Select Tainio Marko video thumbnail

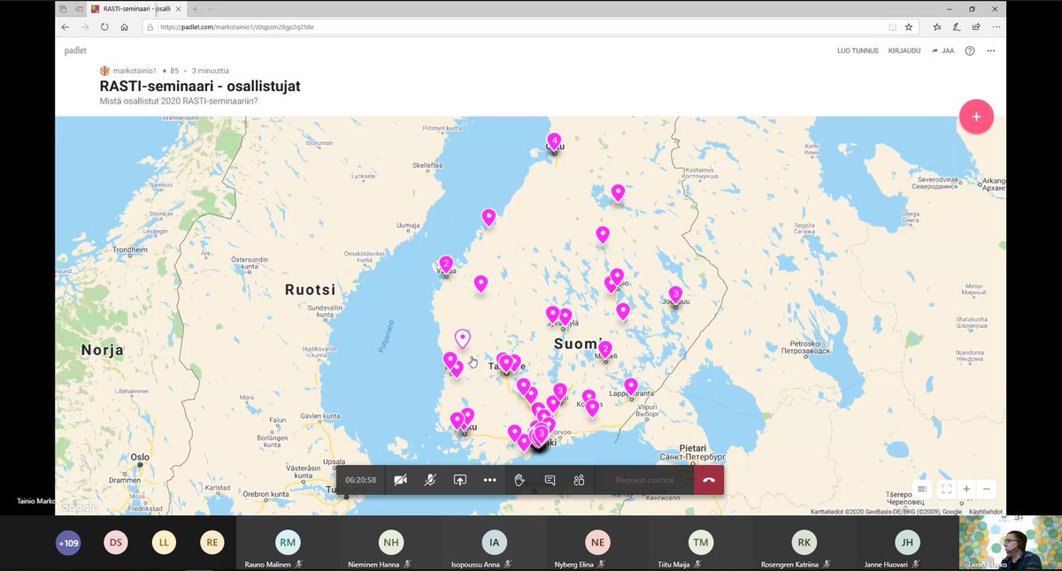tap(1011, 543)
